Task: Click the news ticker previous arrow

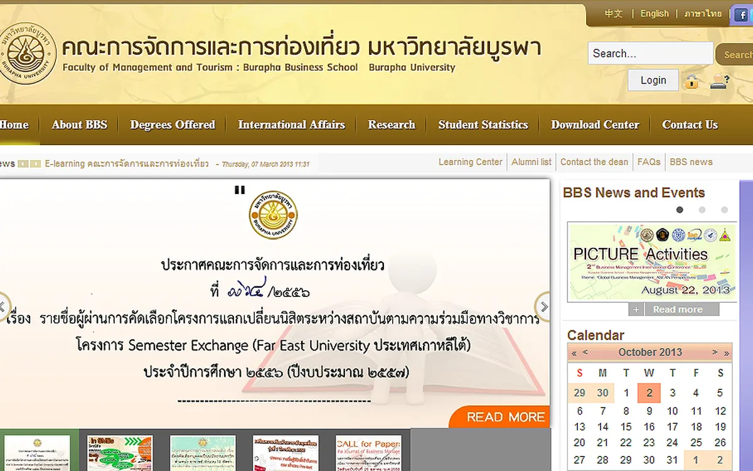Action: (23, 164)
